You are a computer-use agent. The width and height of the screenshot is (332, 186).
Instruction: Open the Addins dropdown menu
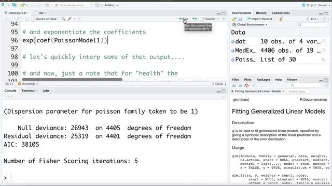coord(111,5)
